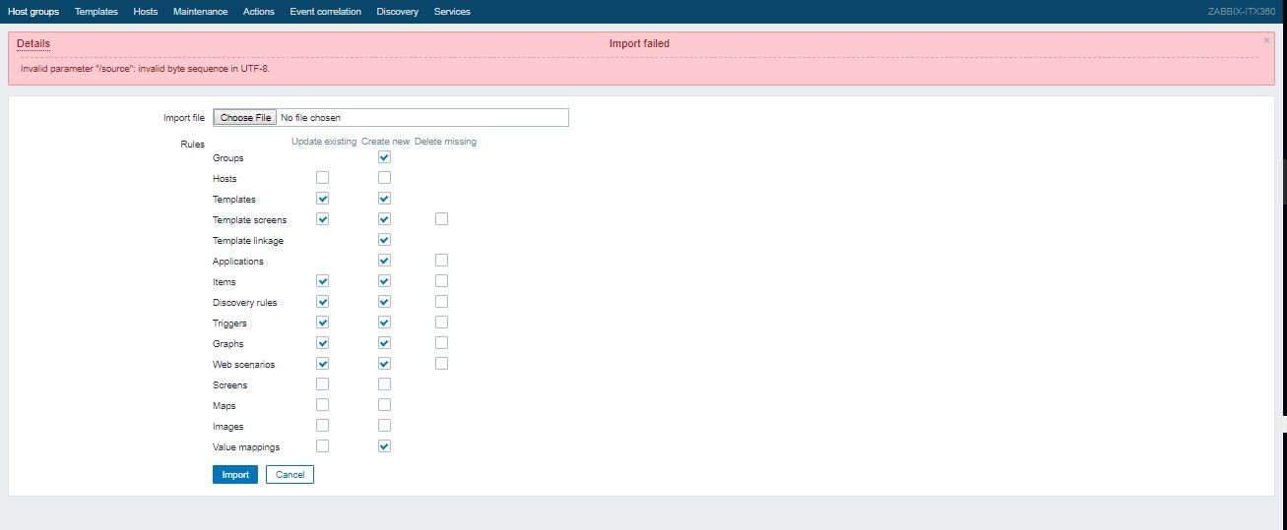Enable Update existing for Images

click(x=322, y=426)
